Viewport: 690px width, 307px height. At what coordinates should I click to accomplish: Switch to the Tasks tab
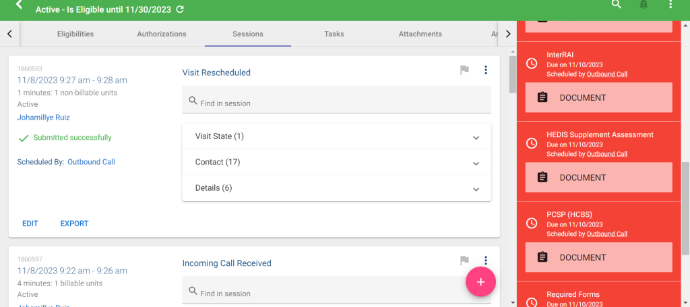click(x=334, y=34)
